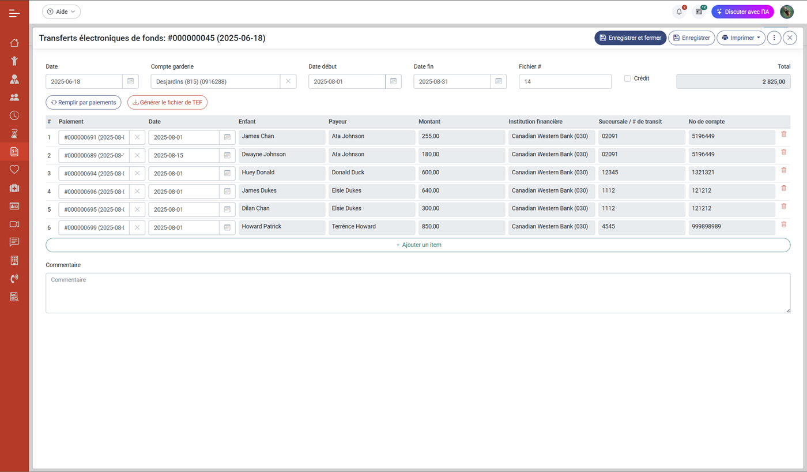The height and width of the screenshot is (472, 807).
Task: Delete row 1 with the trash icon
Action: click(x=783, y=134)
